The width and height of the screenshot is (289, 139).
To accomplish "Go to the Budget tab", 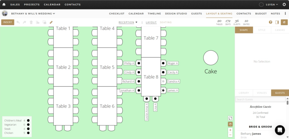I will click(261, 14).
